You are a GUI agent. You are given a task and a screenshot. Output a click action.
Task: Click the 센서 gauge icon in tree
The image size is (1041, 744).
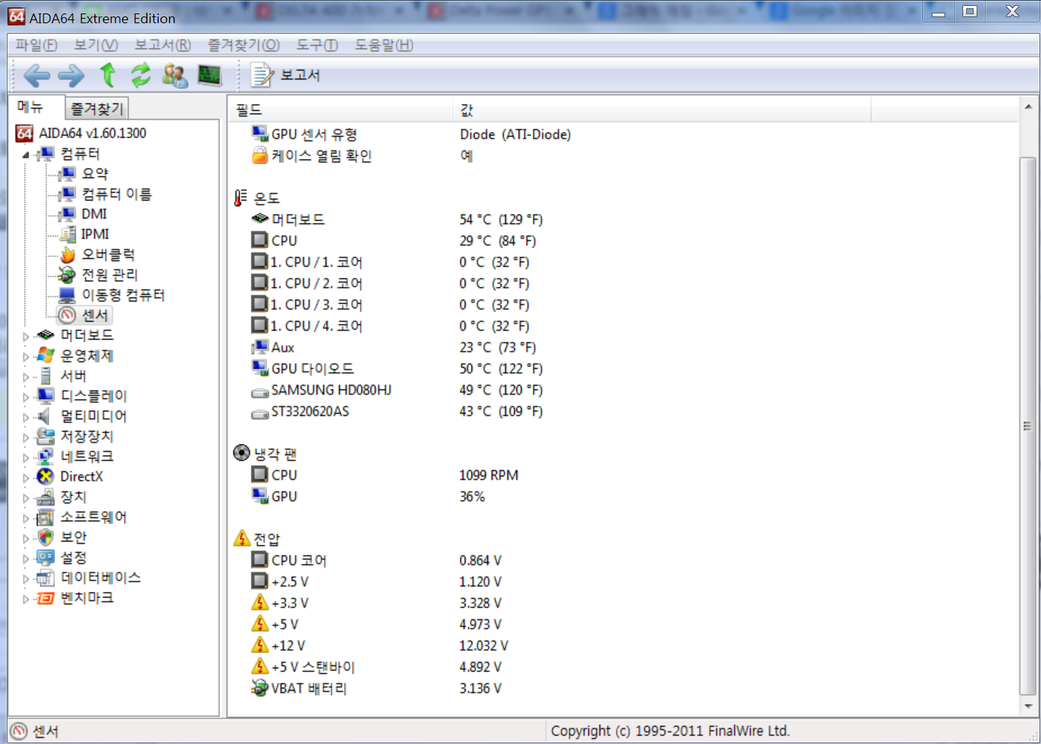pyautogui.click(x=67, y=315)
